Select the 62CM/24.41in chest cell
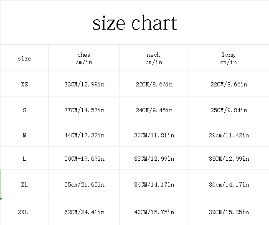The width and height of the screenshot is (269, 225). (x=84, y=212)
